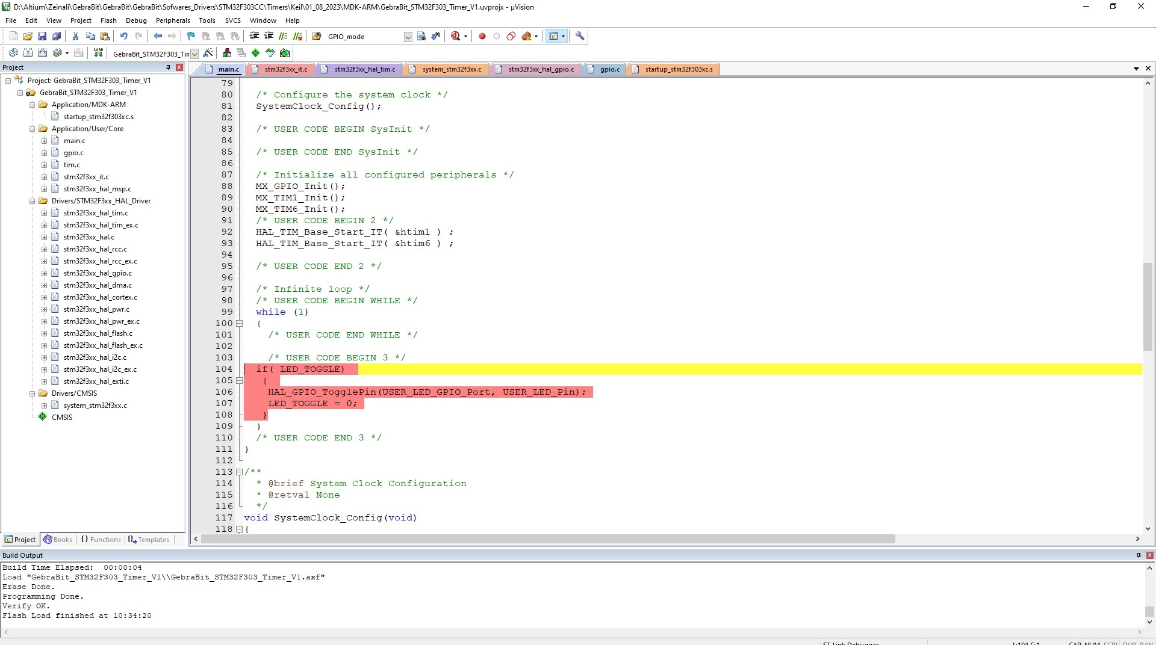
Task: Start the debug session icon
Action: coord(456,36)
